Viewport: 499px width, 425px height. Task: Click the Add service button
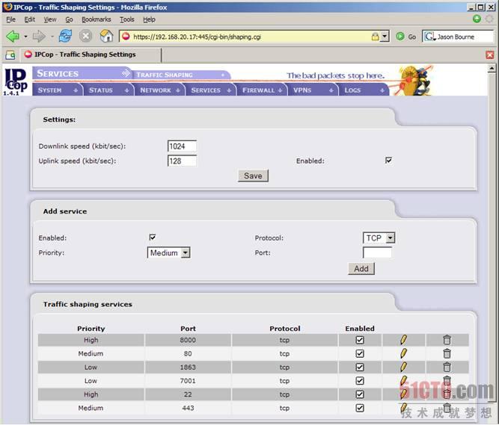coord(361,269)
